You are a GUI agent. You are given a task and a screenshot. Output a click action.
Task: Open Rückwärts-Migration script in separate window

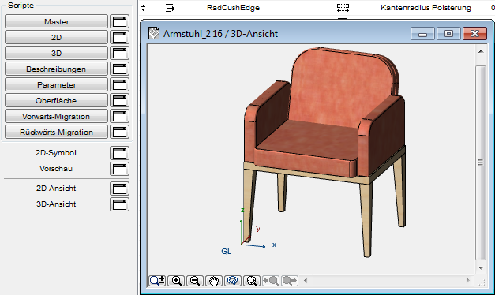[120, 132]
